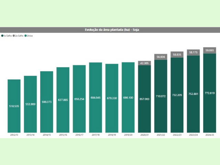The image size is (220, 165).
Task: Click the 2a Safra legend color dot
Action: [14, 35]
